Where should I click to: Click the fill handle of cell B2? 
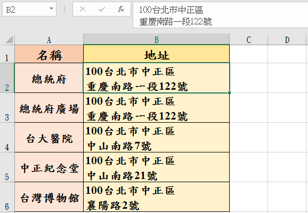(230, 92)
